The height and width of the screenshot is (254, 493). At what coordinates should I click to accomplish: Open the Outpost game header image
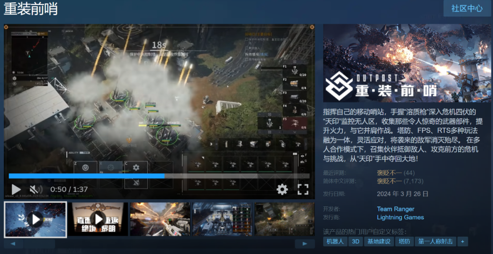407,63
